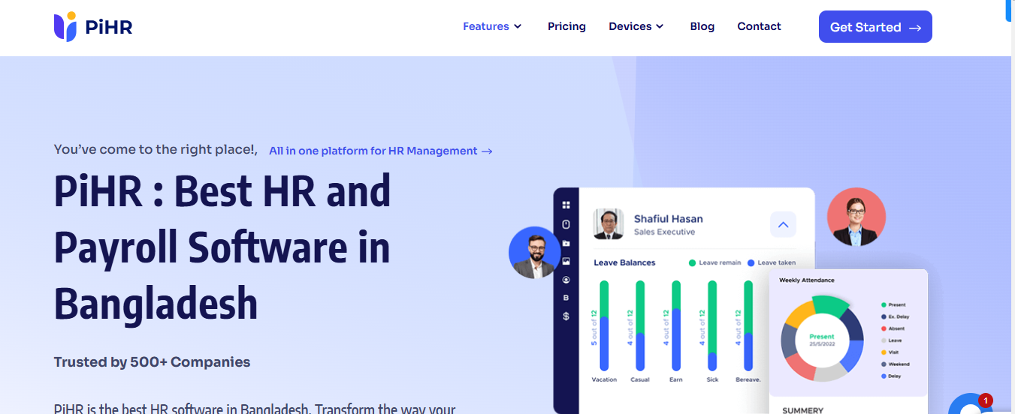Click the green Leave remain legend dot
Viewport: 1015px width, 414px height.
pos(692,262)
